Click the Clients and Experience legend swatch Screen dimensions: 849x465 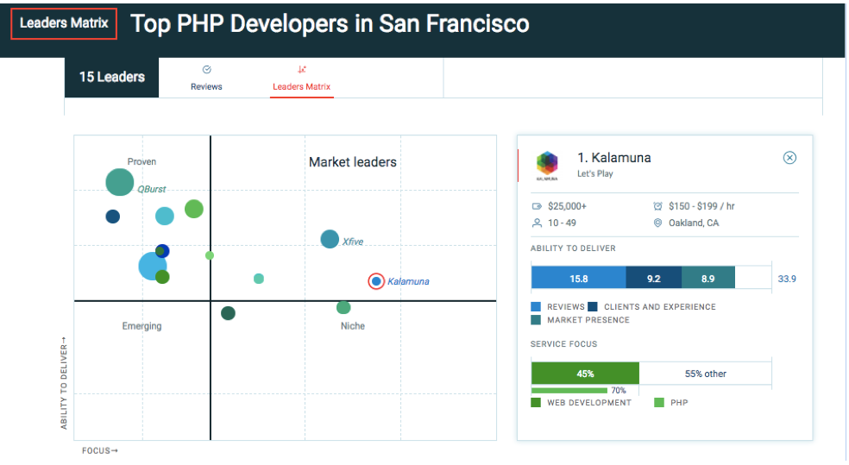593,306
